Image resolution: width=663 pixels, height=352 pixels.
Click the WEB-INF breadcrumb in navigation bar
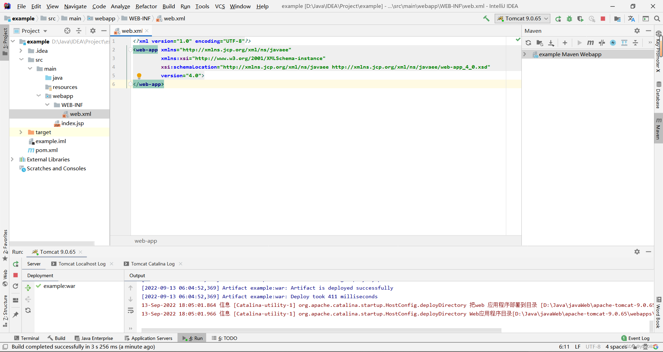pyautogui.click(x=140, y=19)
